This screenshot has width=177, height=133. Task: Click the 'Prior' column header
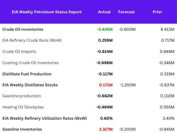pyautogui.click(x=157, y=12)
